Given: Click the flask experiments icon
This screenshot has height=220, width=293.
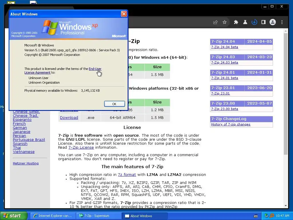Looking at the screenshot, I should pyautogui.click(x=245, y=22).
